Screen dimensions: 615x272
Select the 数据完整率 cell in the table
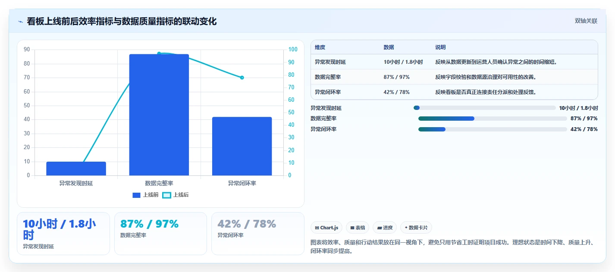[x=328, y=77]
